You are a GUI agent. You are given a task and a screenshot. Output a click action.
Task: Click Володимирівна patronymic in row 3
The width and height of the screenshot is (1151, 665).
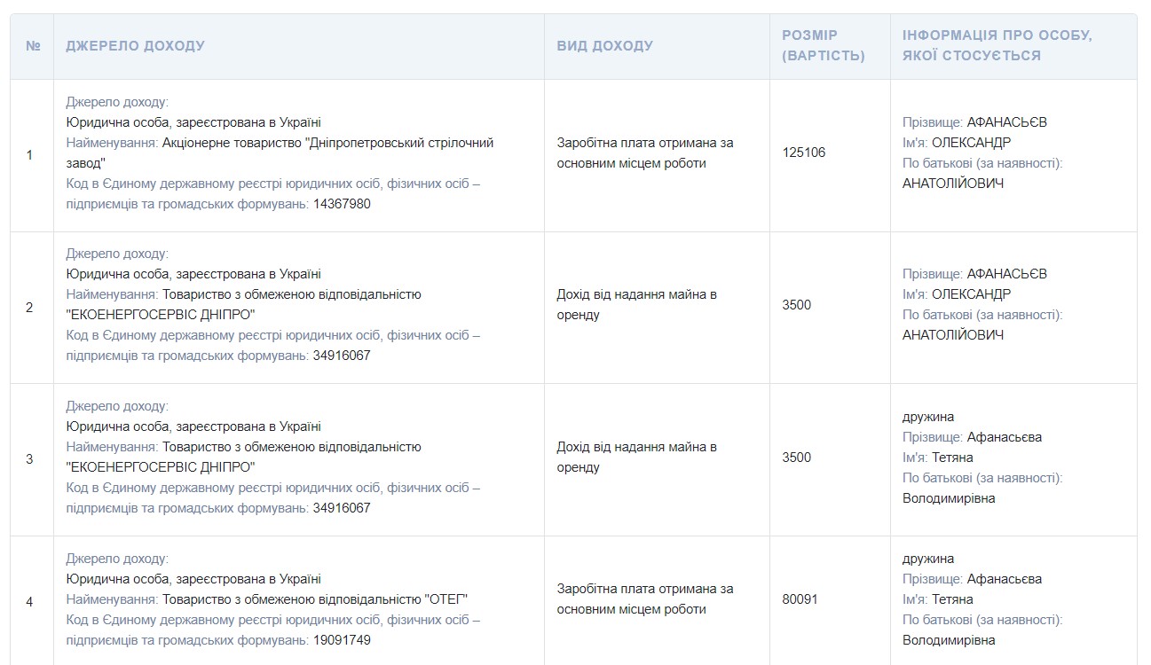tap(949, 498)
